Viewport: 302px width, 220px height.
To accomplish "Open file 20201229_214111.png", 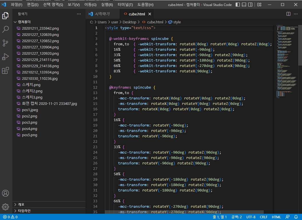I will [x=49, y=60].
